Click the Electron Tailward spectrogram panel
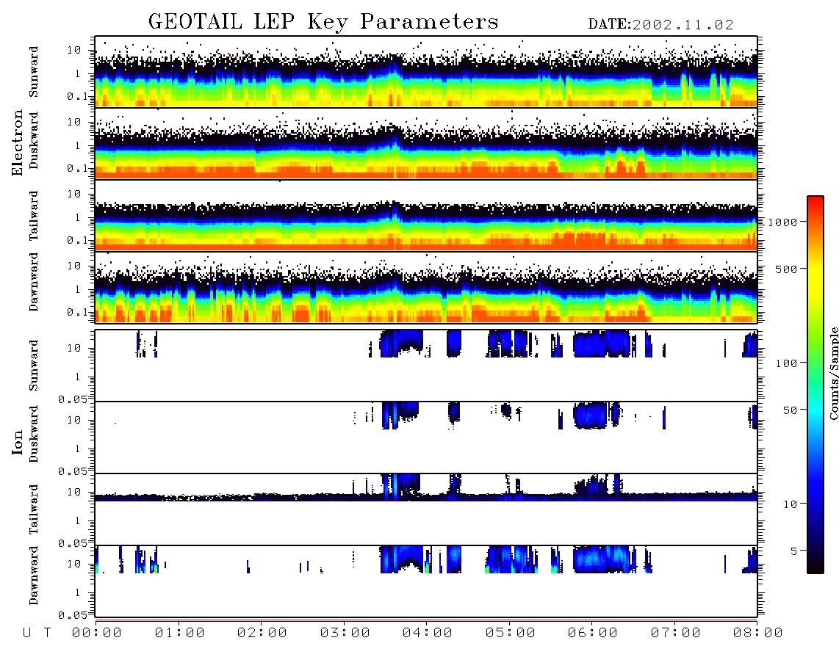Image resolution: width=839 pixels, height=646 pixels. [426, 216]
